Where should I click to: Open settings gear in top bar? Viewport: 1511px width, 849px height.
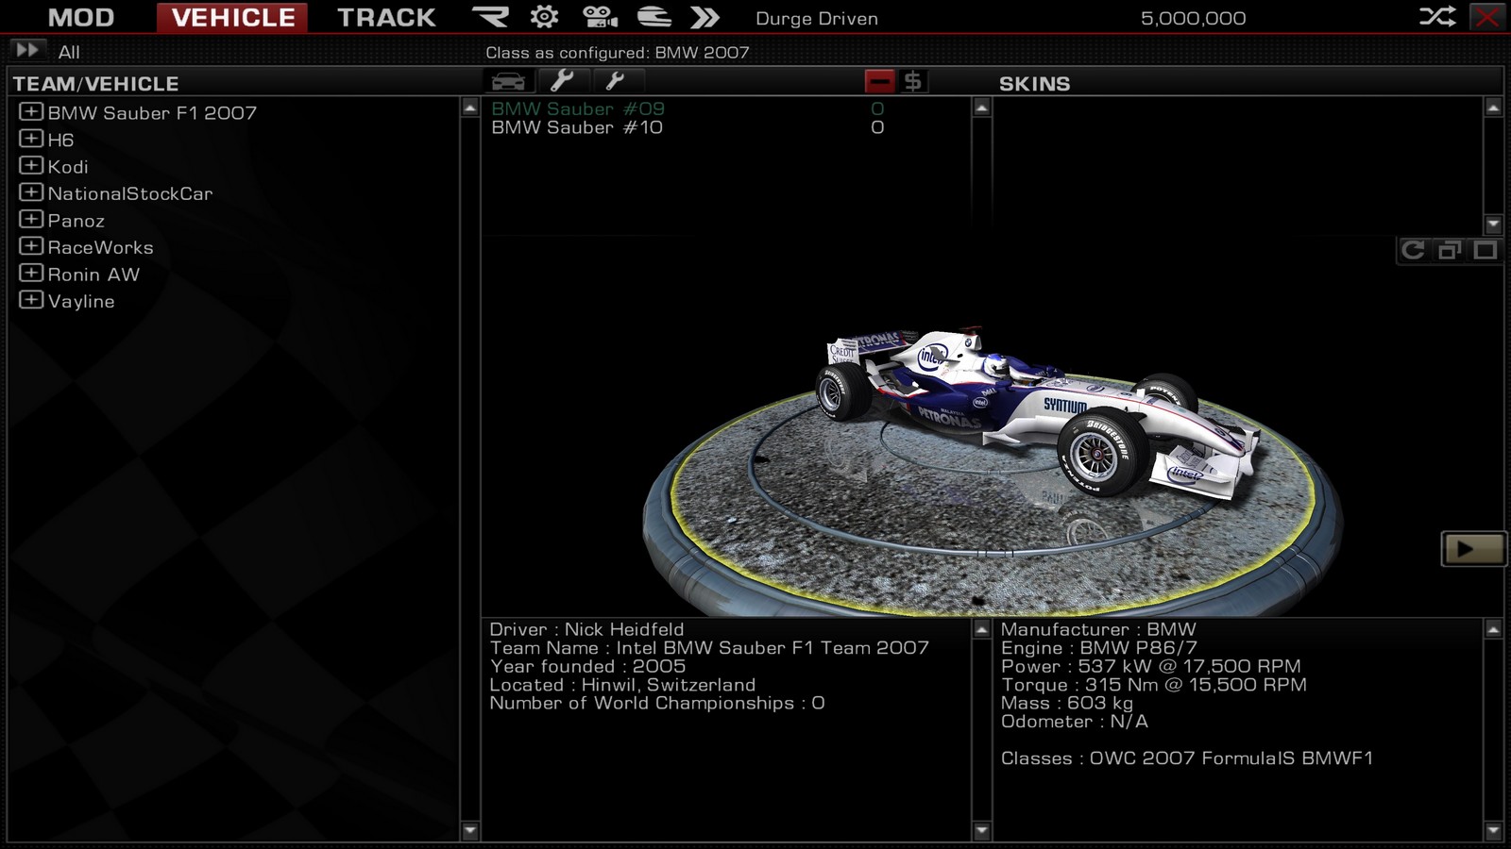point(544,17)
